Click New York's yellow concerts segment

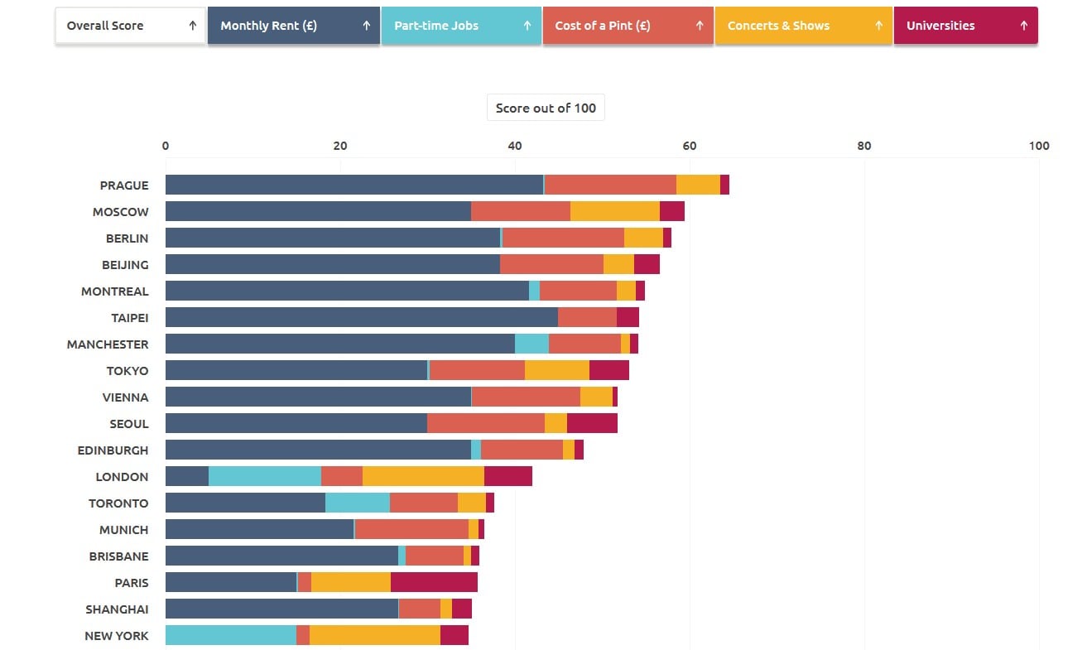coord(375,635)
